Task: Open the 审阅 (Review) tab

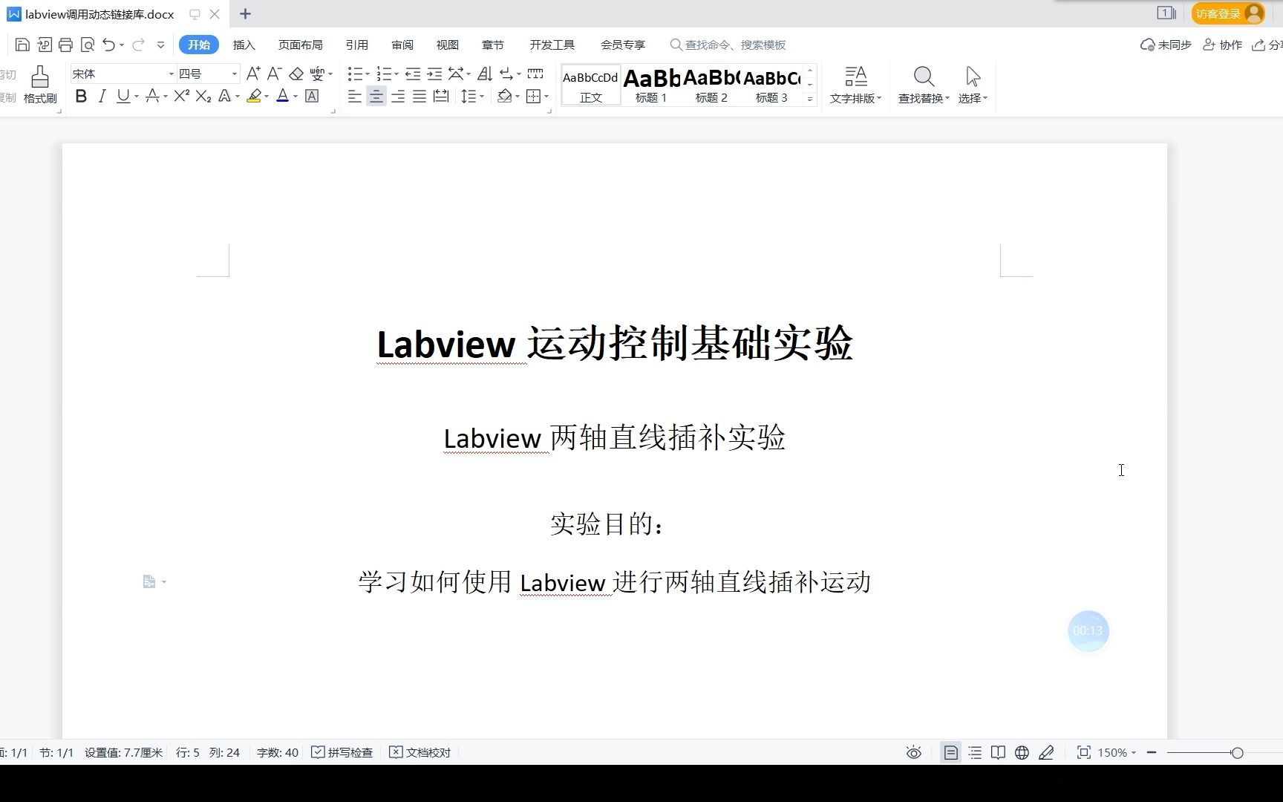Action: pyautogui.click(x=402, y=45)
